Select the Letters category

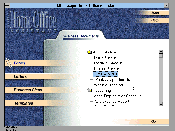20,76
